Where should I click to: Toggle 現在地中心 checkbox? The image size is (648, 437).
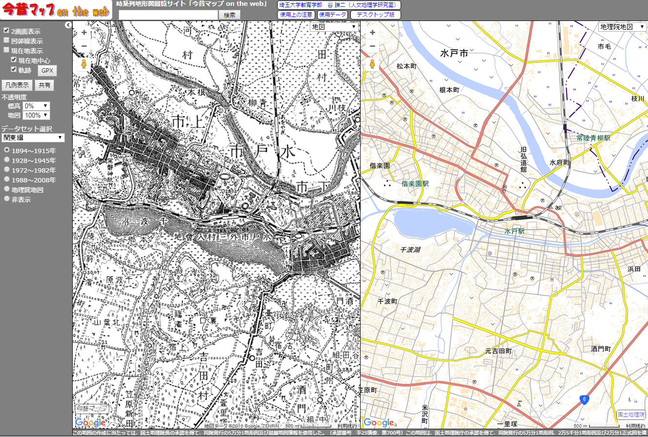14,60
